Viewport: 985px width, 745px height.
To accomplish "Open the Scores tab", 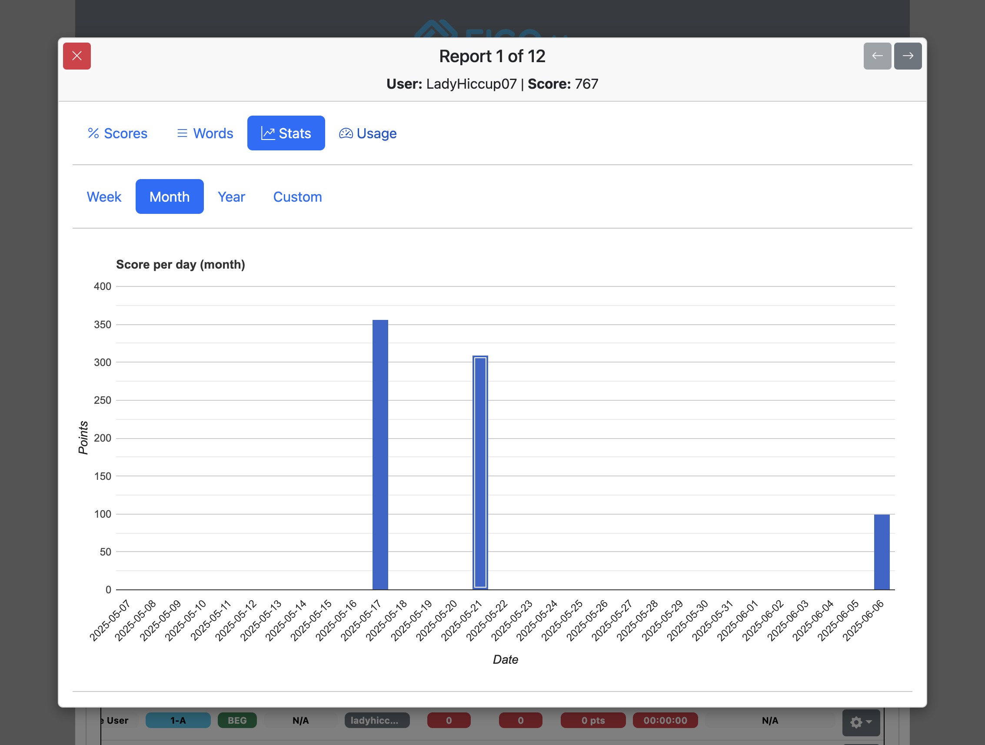I will tap(117, 133).
